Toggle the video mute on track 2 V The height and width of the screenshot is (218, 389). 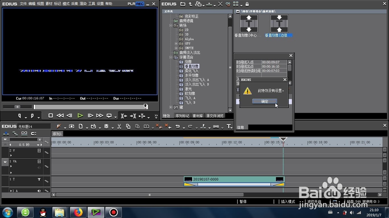click(39, 151)
